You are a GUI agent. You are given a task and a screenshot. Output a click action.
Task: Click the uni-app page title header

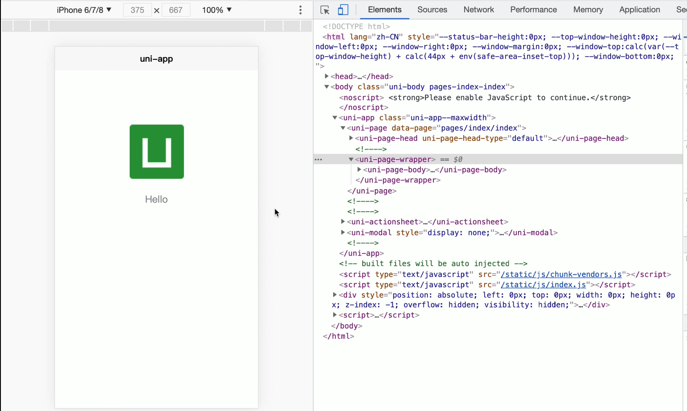tap(157, 59)
